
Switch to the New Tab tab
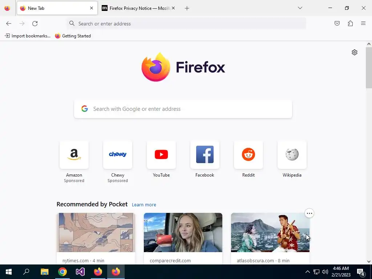[x=57, y=8]
